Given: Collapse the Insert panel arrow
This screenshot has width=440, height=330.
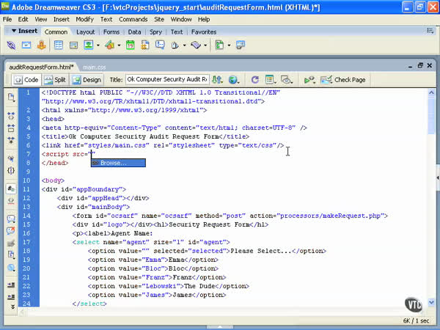Looking at the screenshot, I should coord(13,32).
